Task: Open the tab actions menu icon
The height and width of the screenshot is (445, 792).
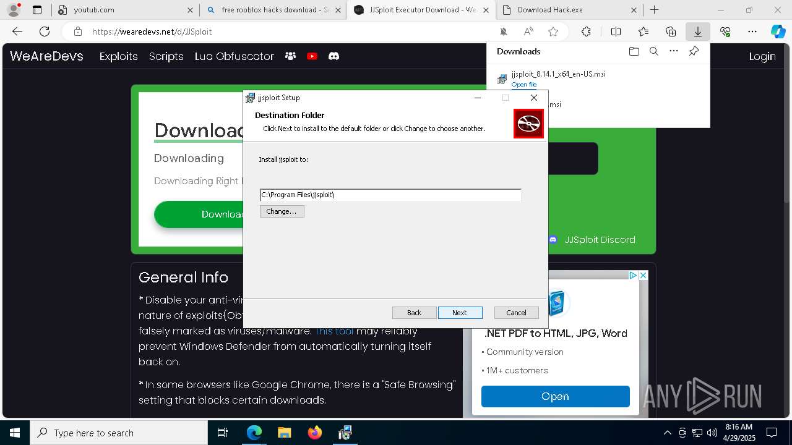Action: coord(37,10)
